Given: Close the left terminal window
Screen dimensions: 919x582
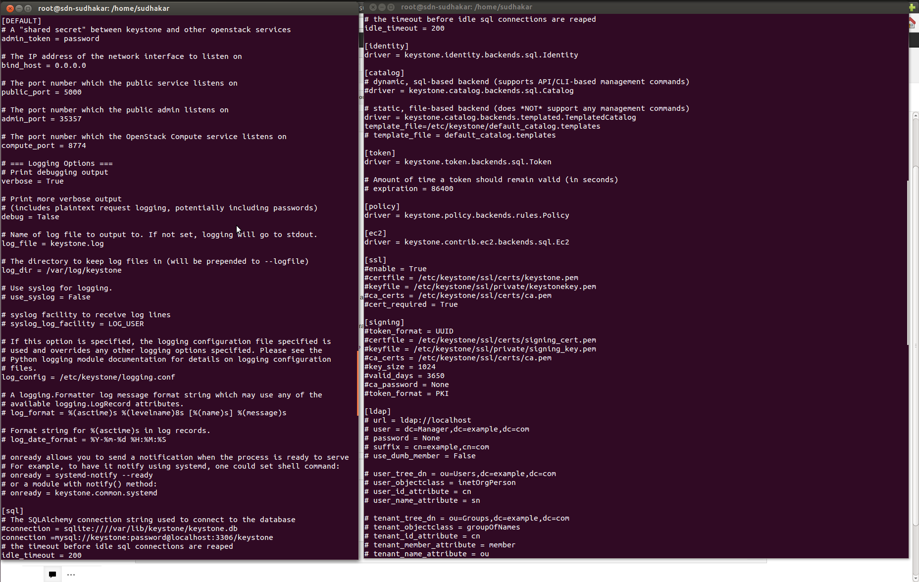Looking at the screenshot, I should coord(10,8).
